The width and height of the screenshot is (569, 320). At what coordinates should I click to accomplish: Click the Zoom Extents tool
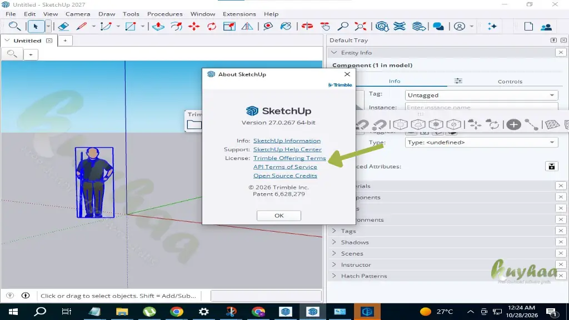(x=360, y=26)
